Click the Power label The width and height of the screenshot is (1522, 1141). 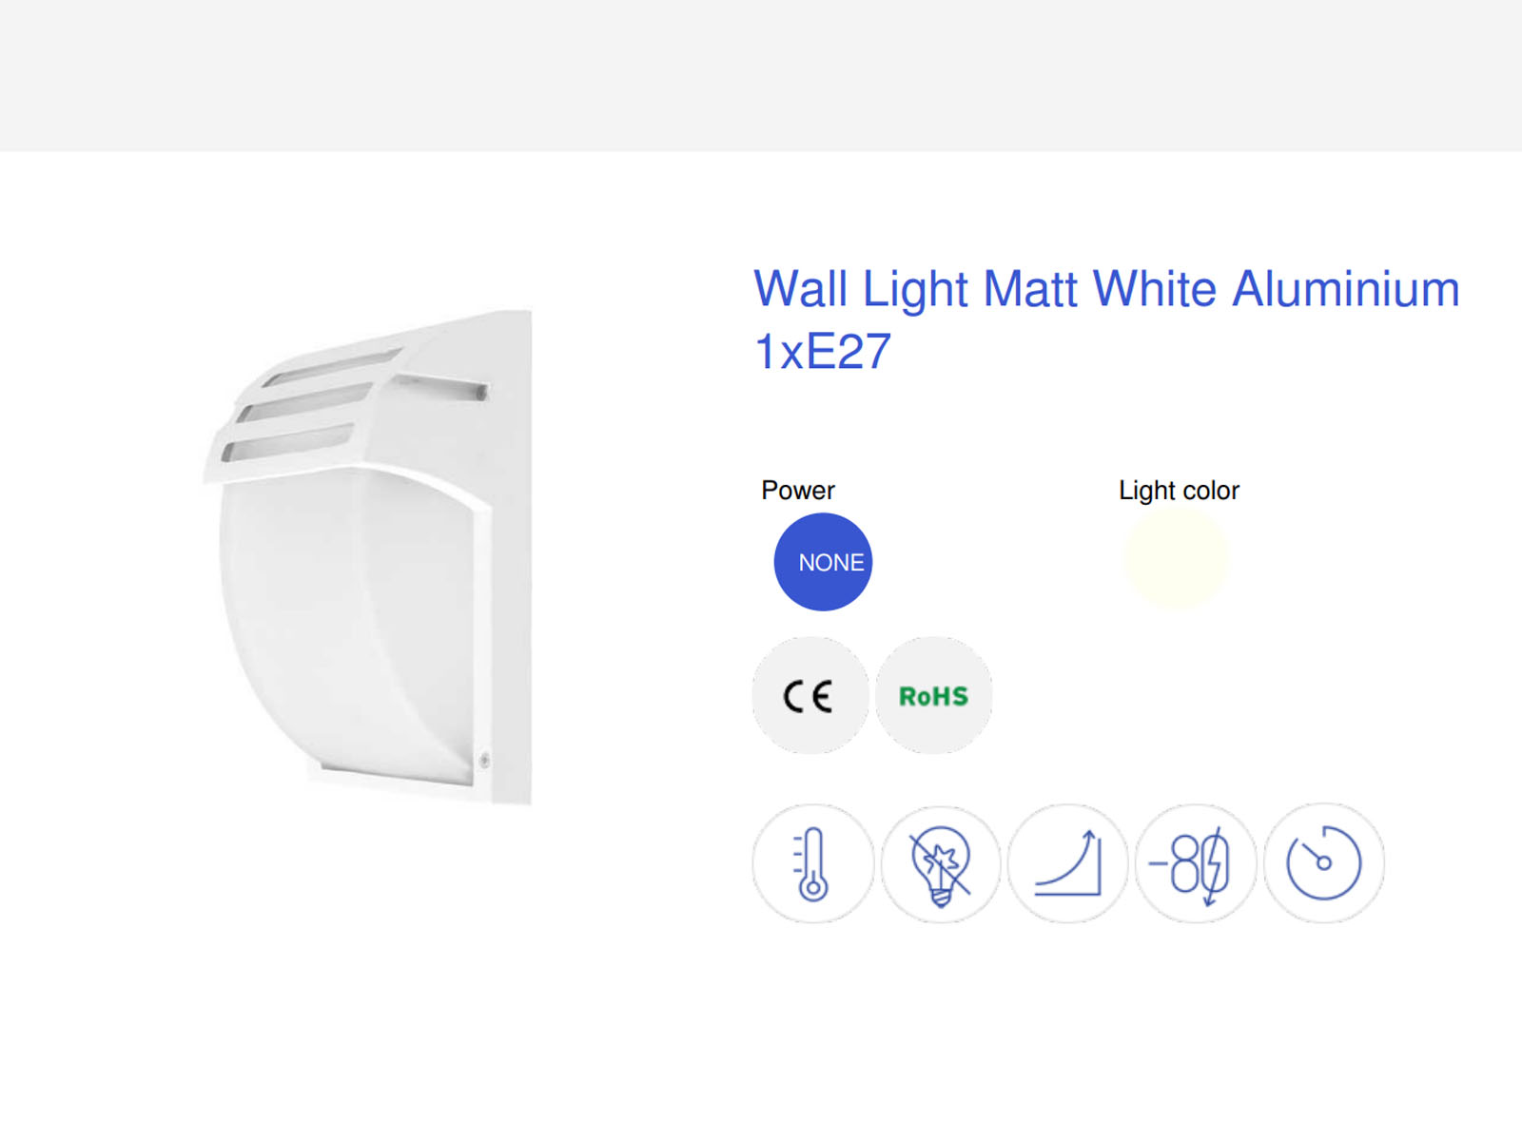coord(798,491)
